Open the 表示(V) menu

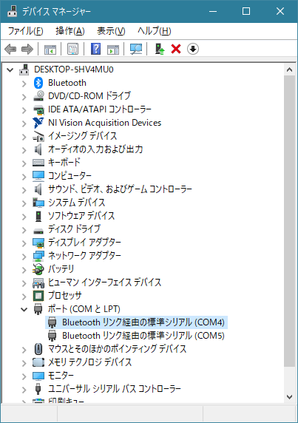111,31
